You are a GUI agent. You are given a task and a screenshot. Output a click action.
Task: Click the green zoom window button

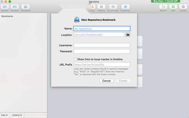tap(10, 2)
